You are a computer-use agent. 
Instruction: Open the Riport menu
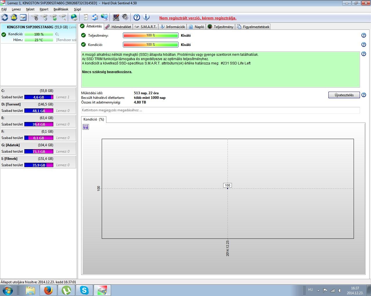point(44,9)
